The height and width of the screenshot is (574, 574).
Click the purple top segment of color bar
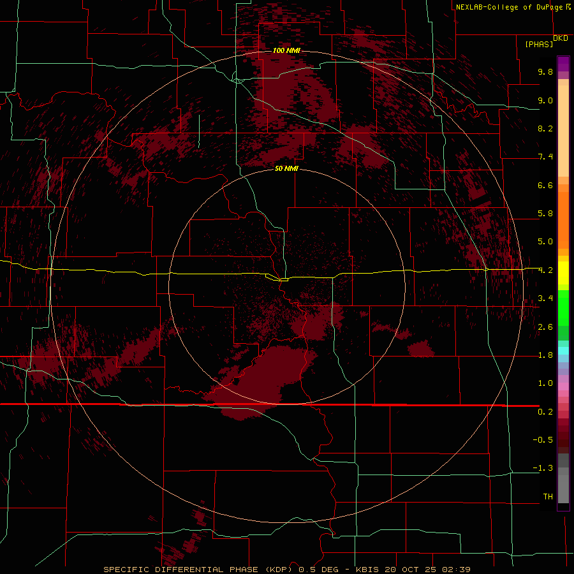click(563, 64)
